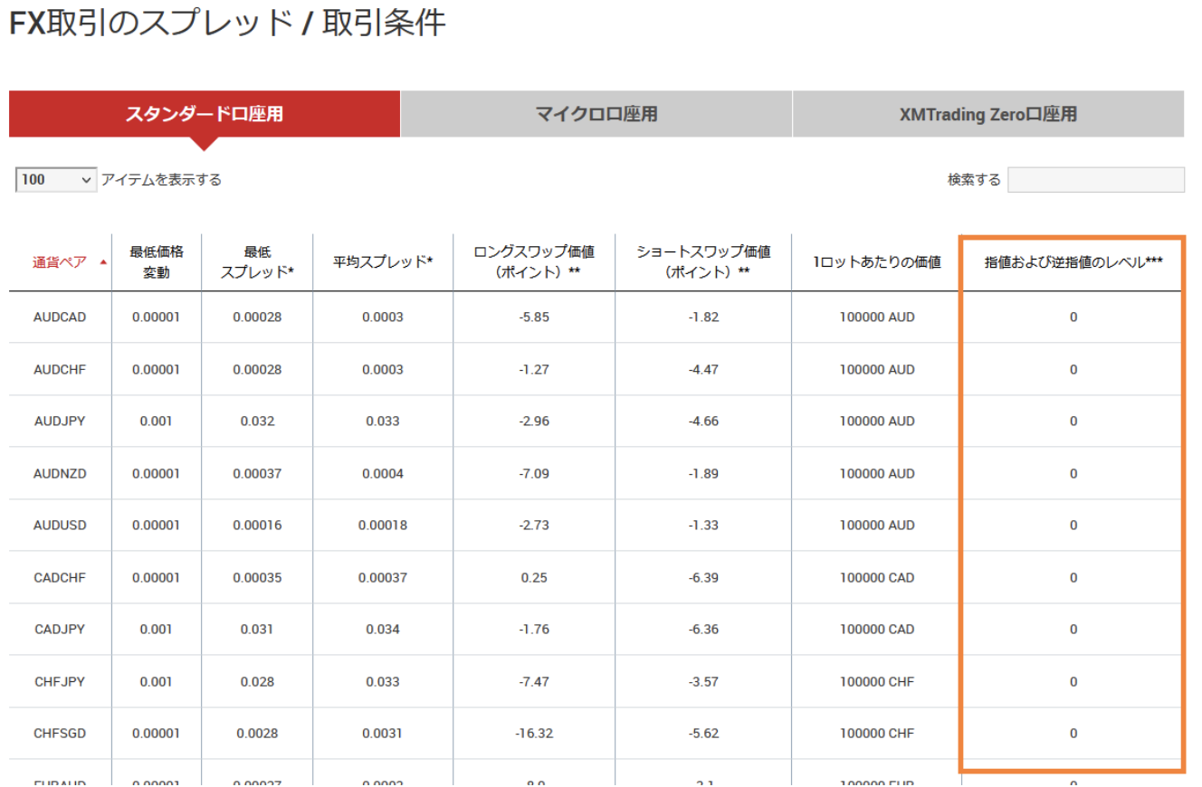This screenshot has width=1202, height=787.
Task: Click CHFSGD average spread 0.0031
Action: 383,734
